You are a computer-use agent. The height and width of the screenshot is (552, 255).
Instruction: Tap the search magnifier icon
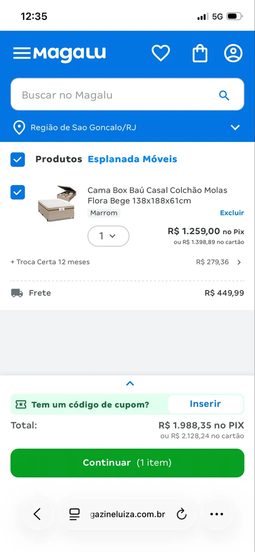[224, 95]
